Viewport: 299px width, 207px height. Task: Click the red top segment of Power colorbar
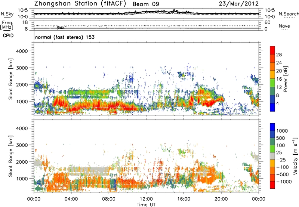pos(272,50)
